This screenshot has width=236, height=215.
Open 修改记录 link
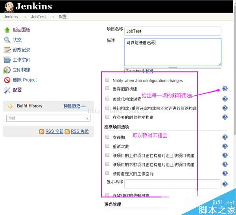pos(21,50)
